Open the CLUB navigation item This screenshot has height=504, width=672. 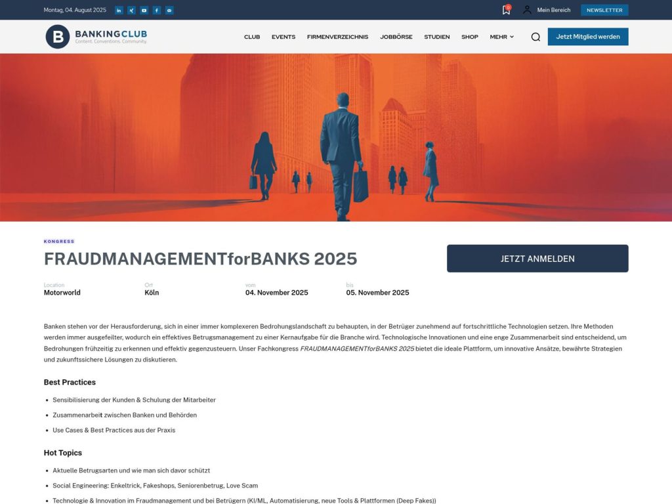[252, 37]
